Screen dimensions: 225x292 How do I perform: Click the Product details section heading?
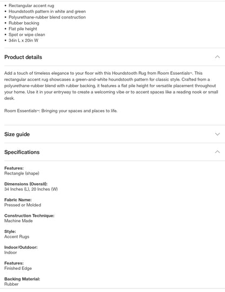coord(23,57)
